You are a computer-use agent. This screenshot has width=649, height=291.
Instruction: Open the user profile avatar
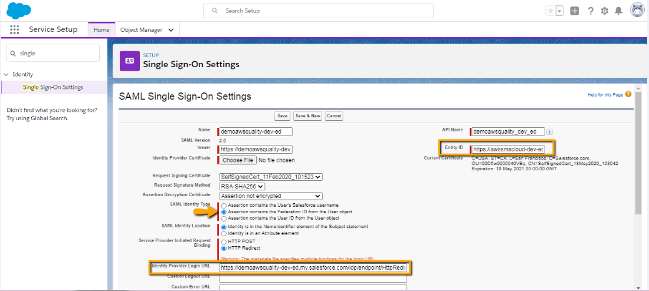pyautogui.click(x=637, y=11)
